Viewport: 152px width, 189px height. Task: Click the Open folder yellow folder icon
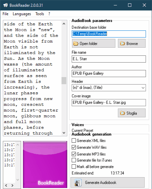[x=76, y=43]
